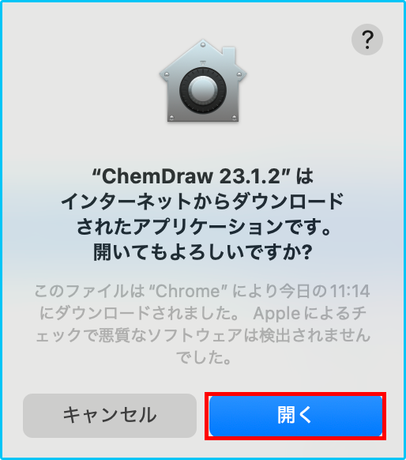The width and height of the screenshot is (406, 460).
Task: Click the heading line されたアプリケーションです。
Action: [x=204, y=227]
